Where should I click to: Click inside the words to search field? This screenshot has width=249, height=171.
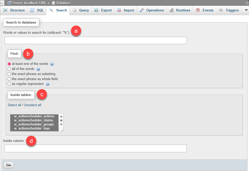(95, 40)
